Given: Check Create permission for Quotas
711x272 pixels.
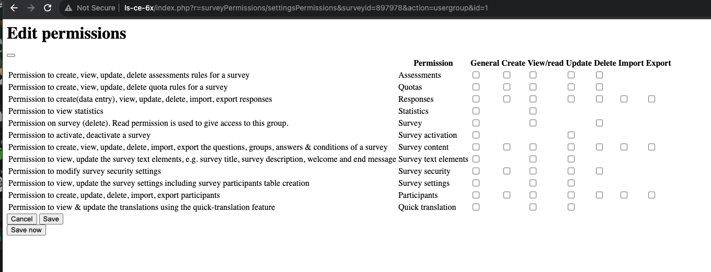Looking at the screenshot, I should [507, 87].
